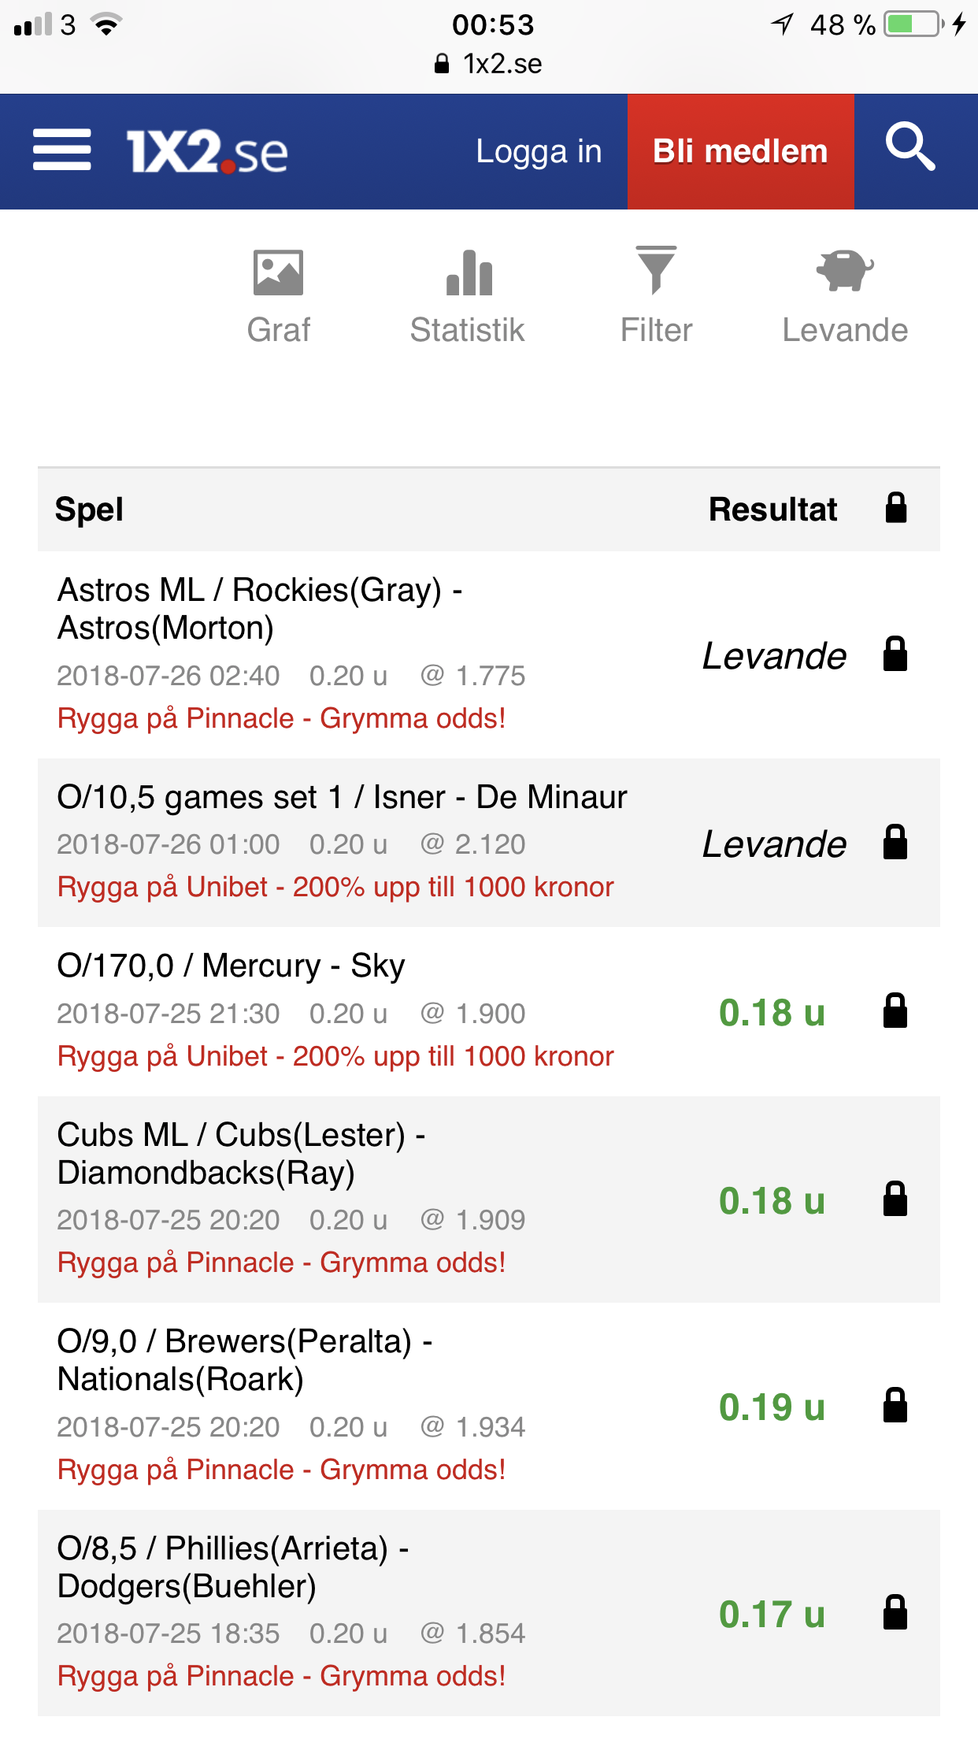978x1739 pixels.
Task: Click Rygga på Unibet link under Isner bet
Action: pyautogui.click(x=335, y=887)
